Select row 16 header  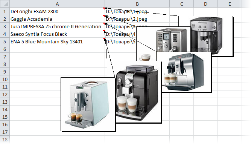5,124
